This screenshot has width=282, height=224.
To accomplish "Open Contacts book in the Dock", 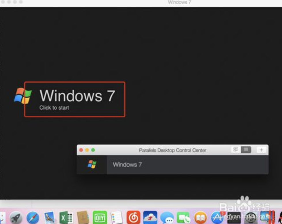I will point(83,218).
